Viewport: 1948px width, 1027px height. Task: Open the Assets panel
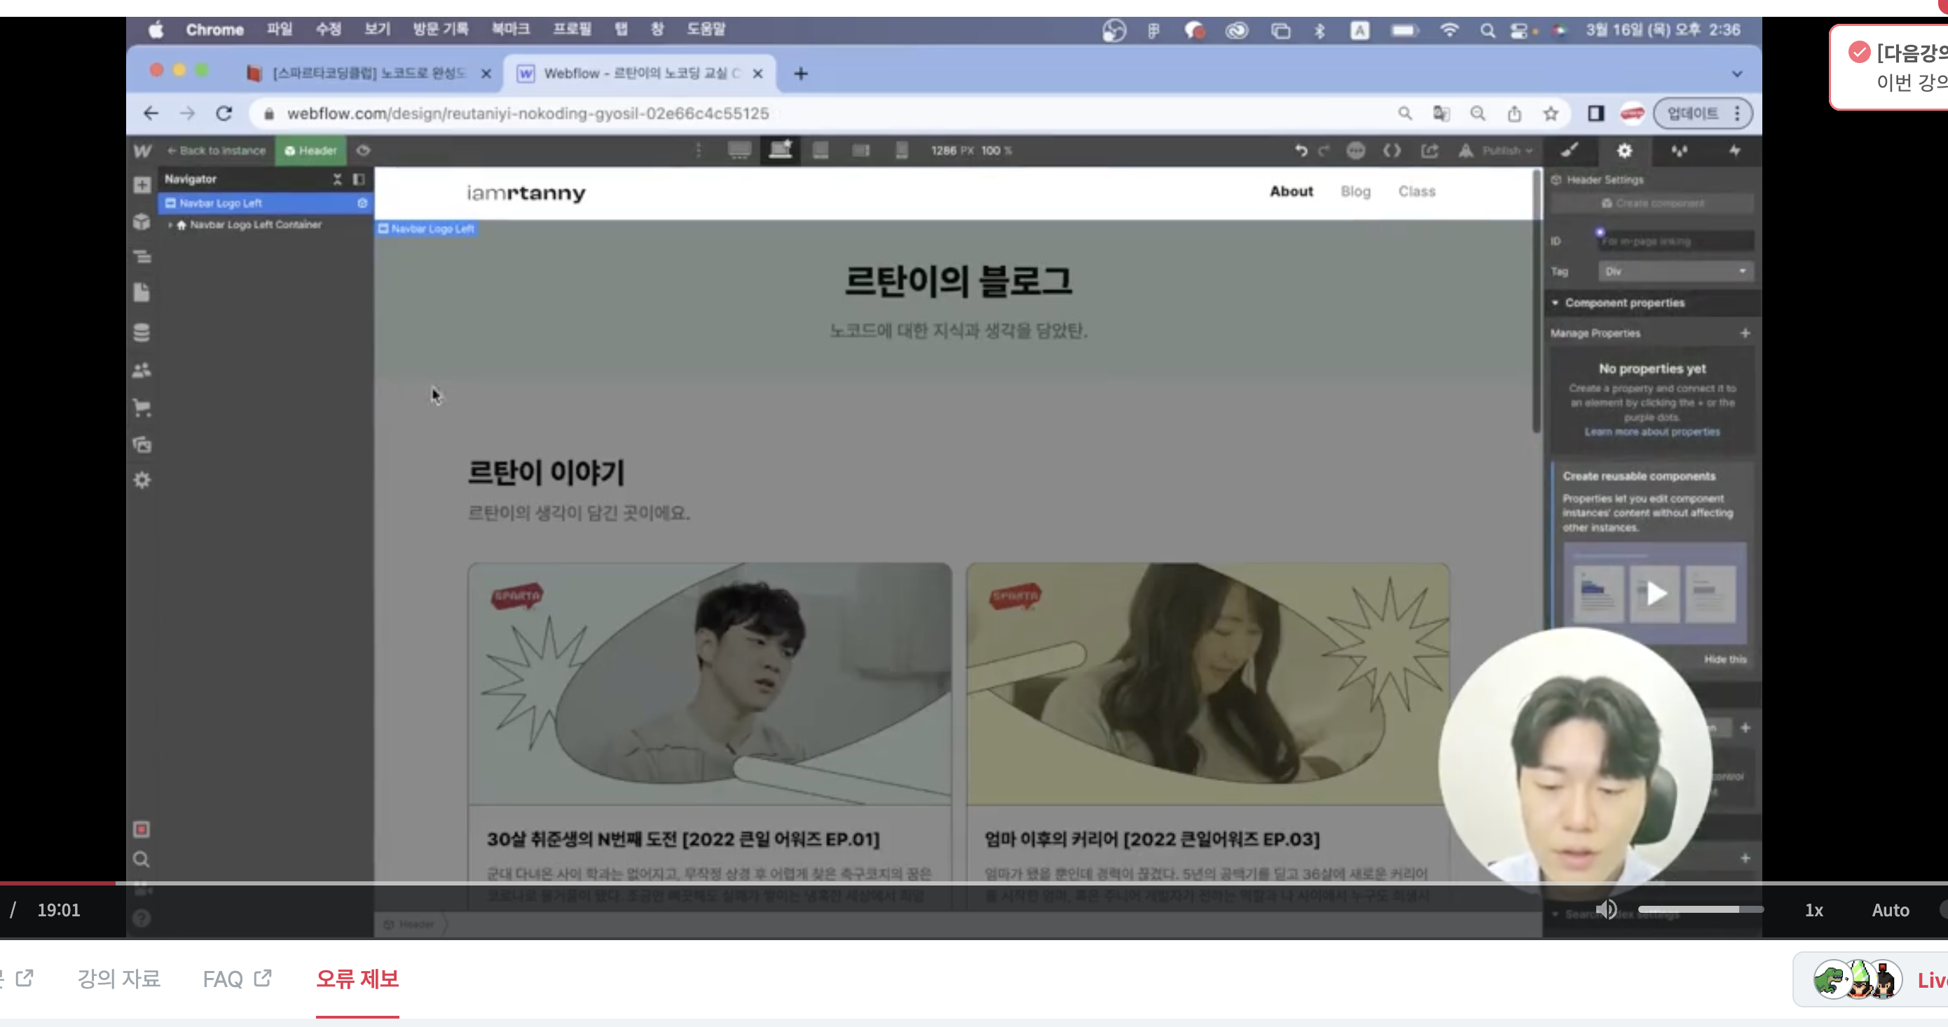142,445
